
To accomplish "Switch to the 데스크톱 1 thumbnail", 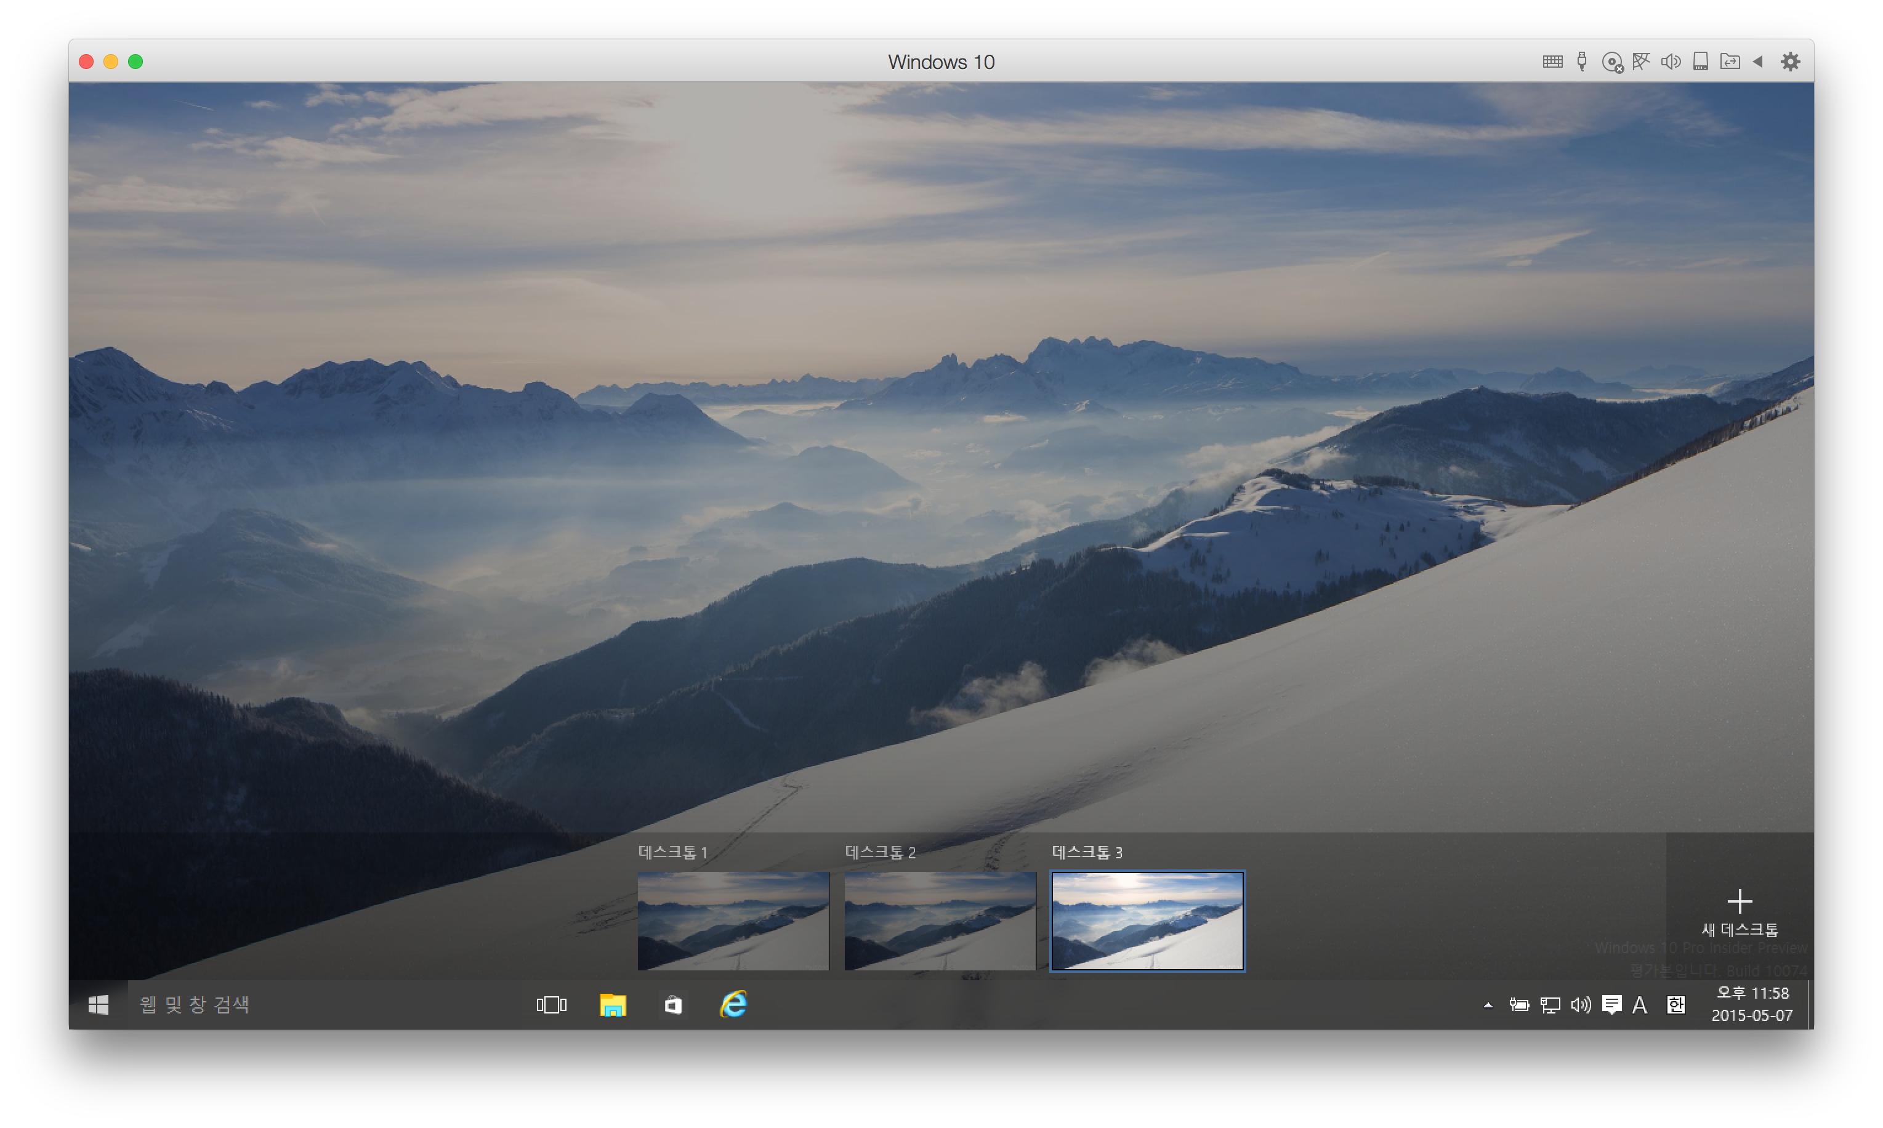I will pyautogui.click(x=733, y=920).
